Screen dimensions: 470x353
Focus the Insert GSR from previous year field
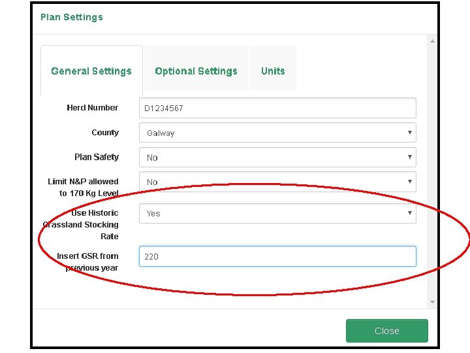click(x=277, y=256)
